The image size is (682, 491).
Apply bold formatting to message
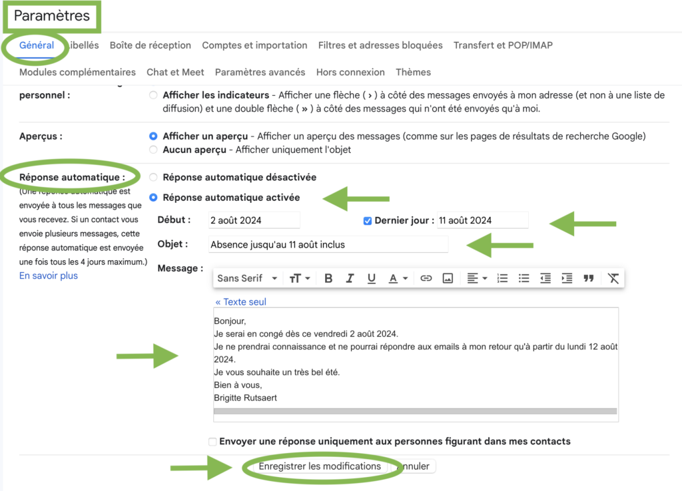[x=328, y=279]
